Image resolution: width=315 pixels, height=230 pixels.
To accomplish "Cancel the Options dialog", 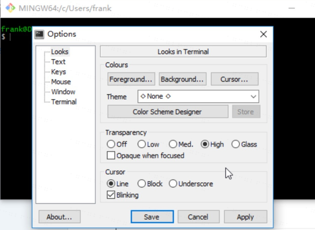I will point(198,217).
